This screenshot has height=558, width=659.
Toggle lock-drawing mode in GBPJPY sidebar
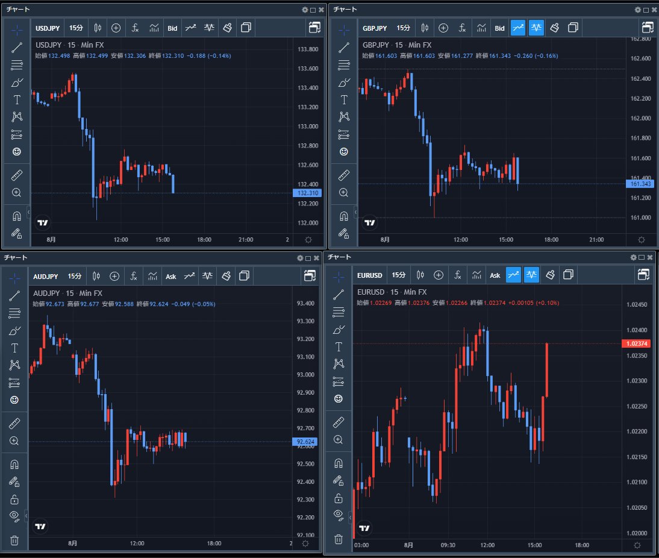344,233
